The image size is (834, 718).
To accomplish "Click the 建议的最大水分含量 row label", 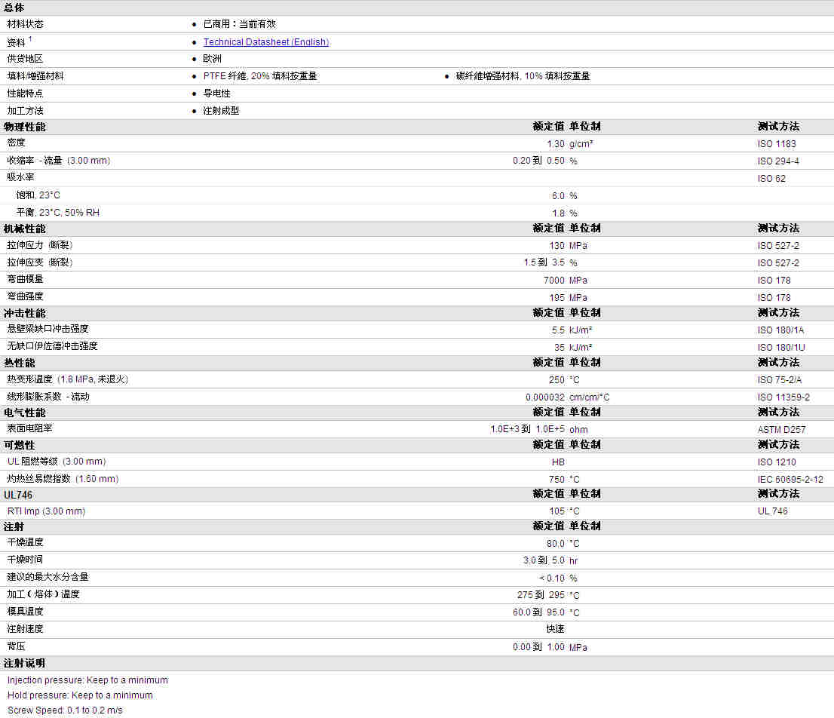I will 48,576.
